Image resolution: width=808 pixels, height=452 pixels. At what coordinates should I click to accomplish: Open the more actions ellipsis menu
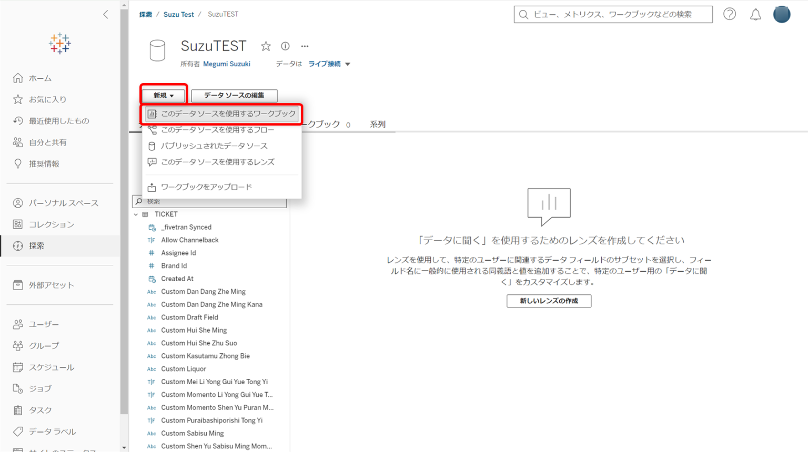(x=305, y=46)
